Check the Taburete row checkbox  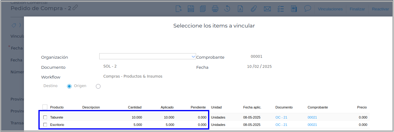point(45,117)
